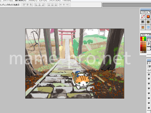Toggle the second layer's eye icon
151x113 pixels.
[x=149, y=79]
